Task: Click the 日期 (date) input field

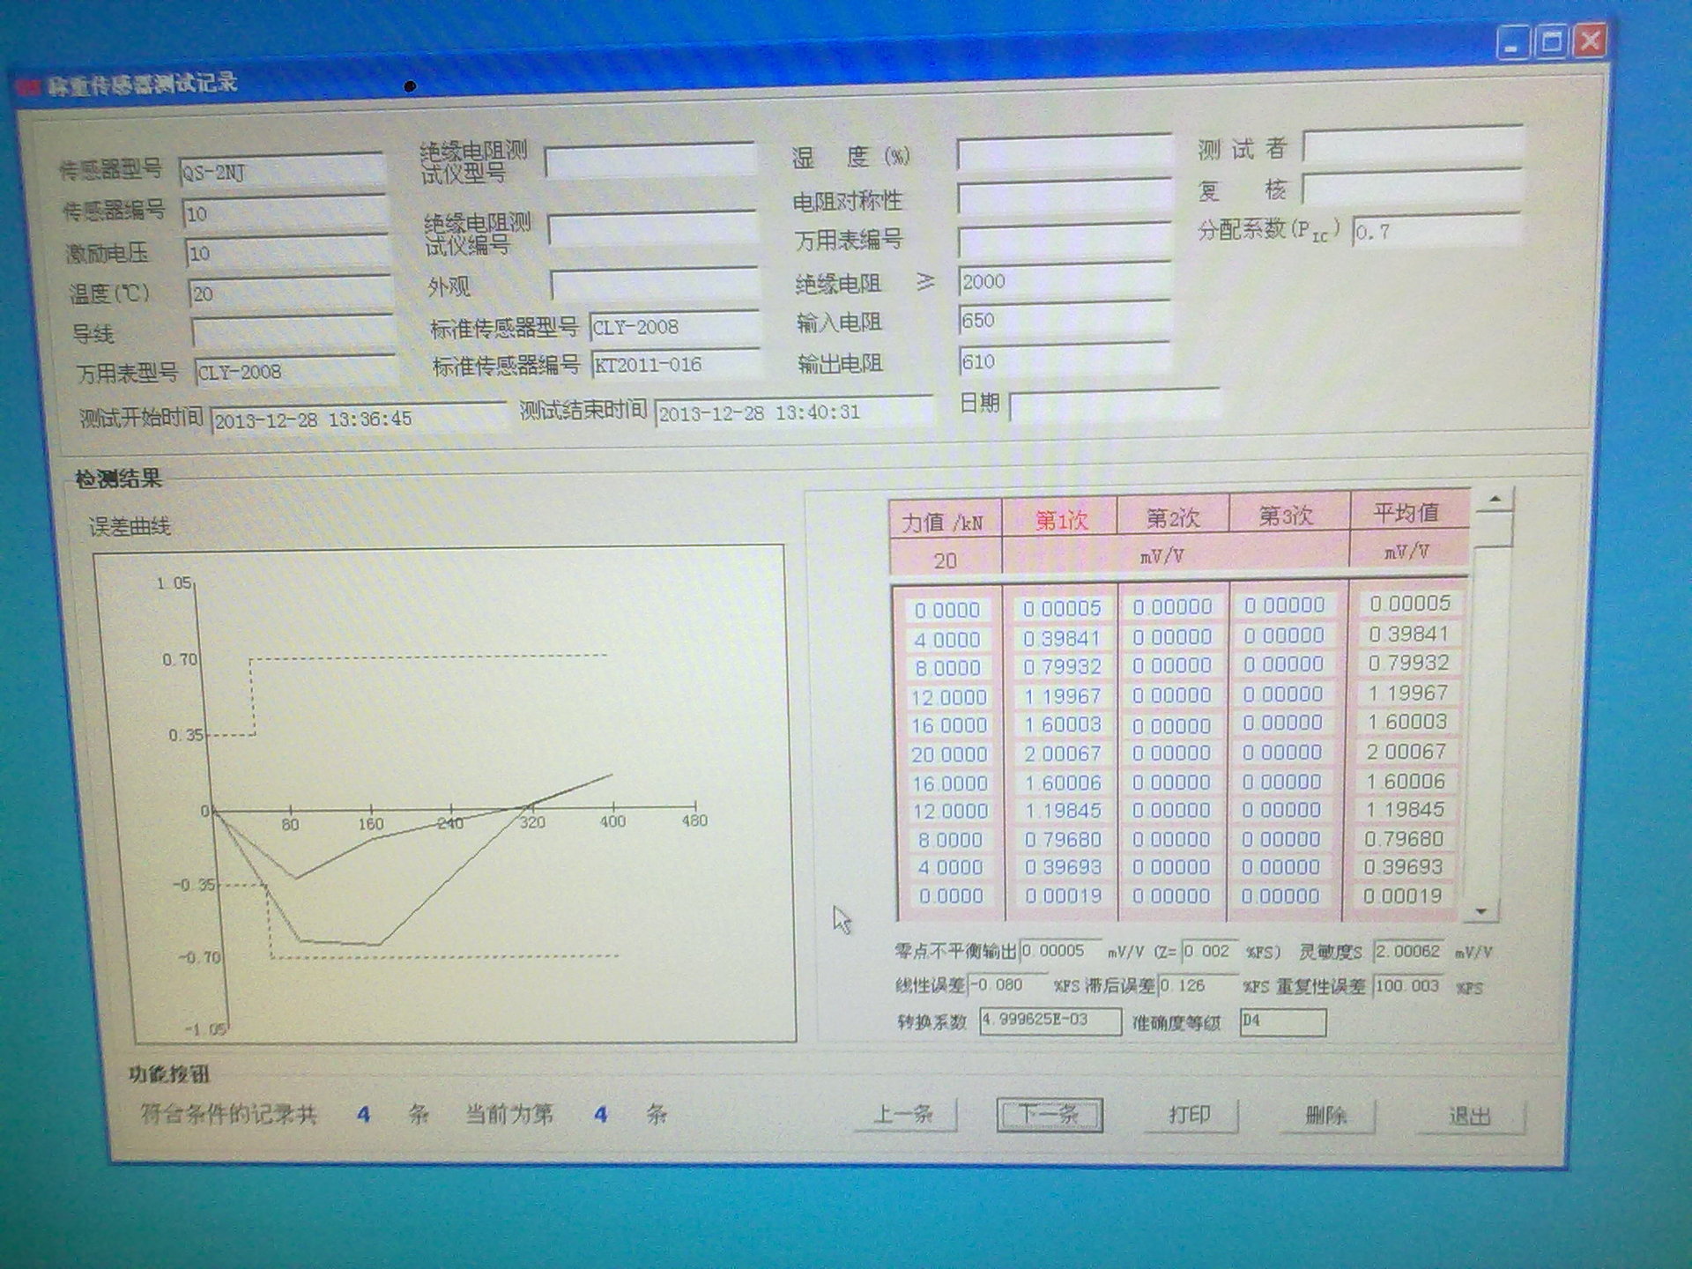Action: tap(1112, 406)
